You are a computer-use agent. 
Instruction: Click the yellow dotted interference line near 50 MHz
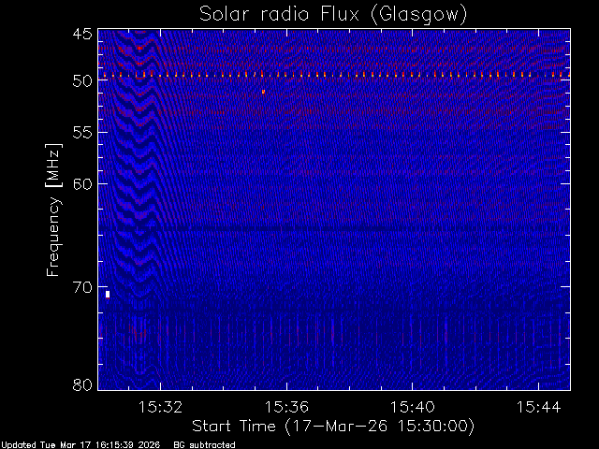334,75
